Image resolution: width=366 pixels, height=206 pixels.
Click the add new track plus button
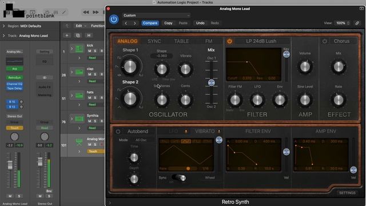point(67,35)
